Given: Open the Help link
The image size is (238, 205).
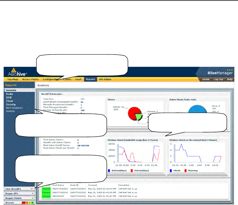Looking at the screenshot, I should [x=230, y=79].
